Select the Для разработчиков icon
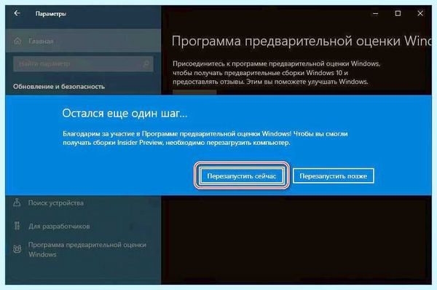This screenshot has height=290, width=437. click(17, 226)
